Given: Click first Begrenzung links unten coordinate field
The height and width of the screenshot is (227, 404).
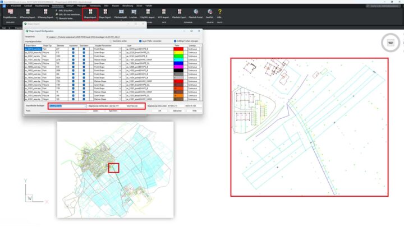Looking at the screenshot, I should coord(175,106).
